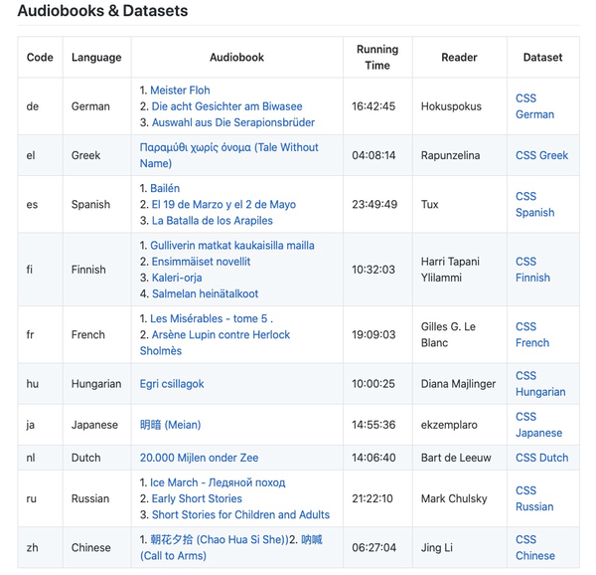Open La Batalla de los Arapiles link
This screenshot has height=575, width=596.
212,221
